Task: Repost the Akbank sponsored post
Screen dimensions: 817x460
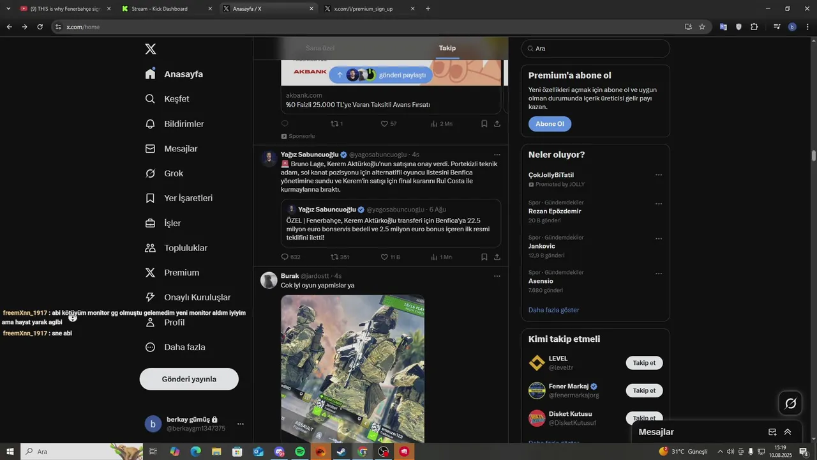Action: click(336, 124)
